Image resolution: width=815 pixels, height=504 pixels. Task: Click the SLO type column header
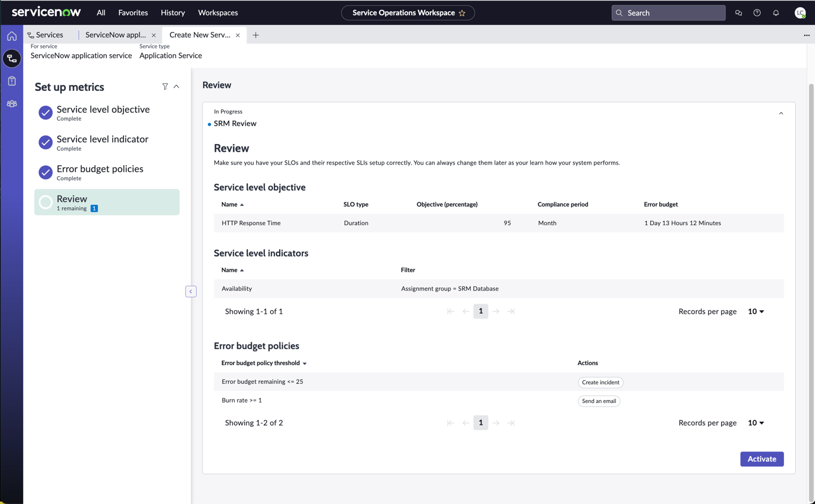[x=356, y=204]
